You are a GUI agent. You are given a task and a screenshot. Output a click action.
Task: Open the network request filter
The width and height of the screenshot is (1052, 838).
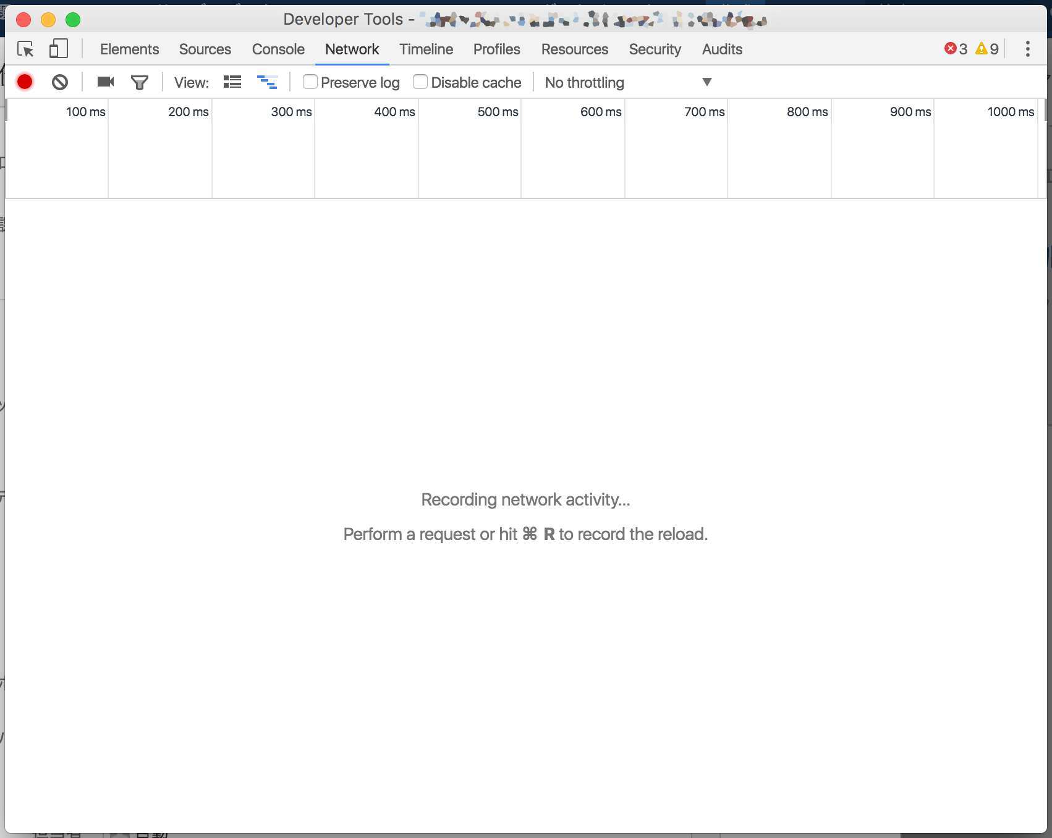pyautogui.click(x=139, y=82)
